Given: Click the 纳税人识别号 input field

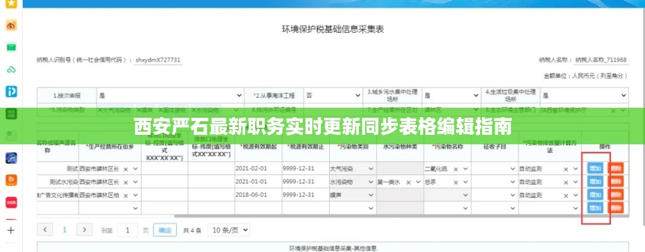Looking at the screenshot, I should [x=158, y=60].
